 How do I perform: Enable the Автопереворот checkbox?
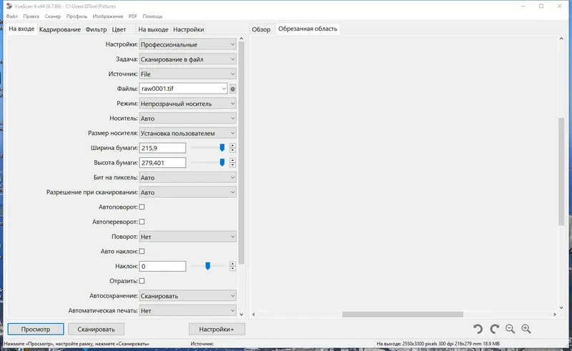pos(142,222)
